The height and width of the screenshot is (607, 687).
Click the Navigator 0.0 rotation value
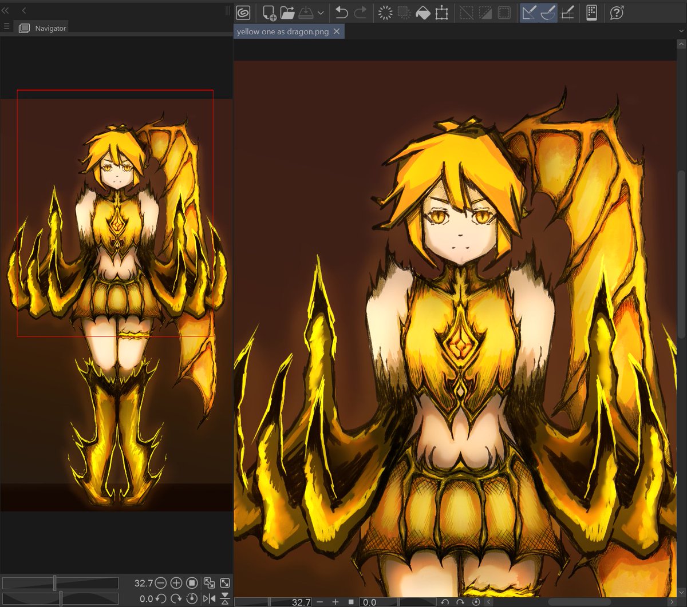point(146,598)
